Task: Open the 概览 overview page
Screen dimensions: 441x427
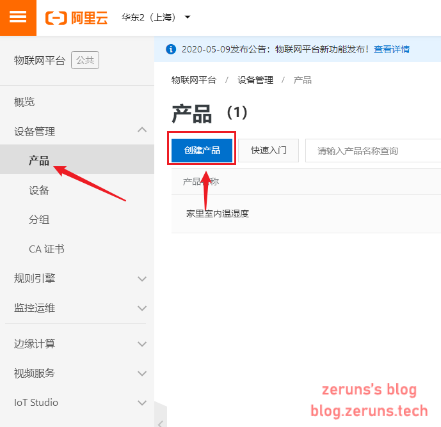Action: coord(24,102)
